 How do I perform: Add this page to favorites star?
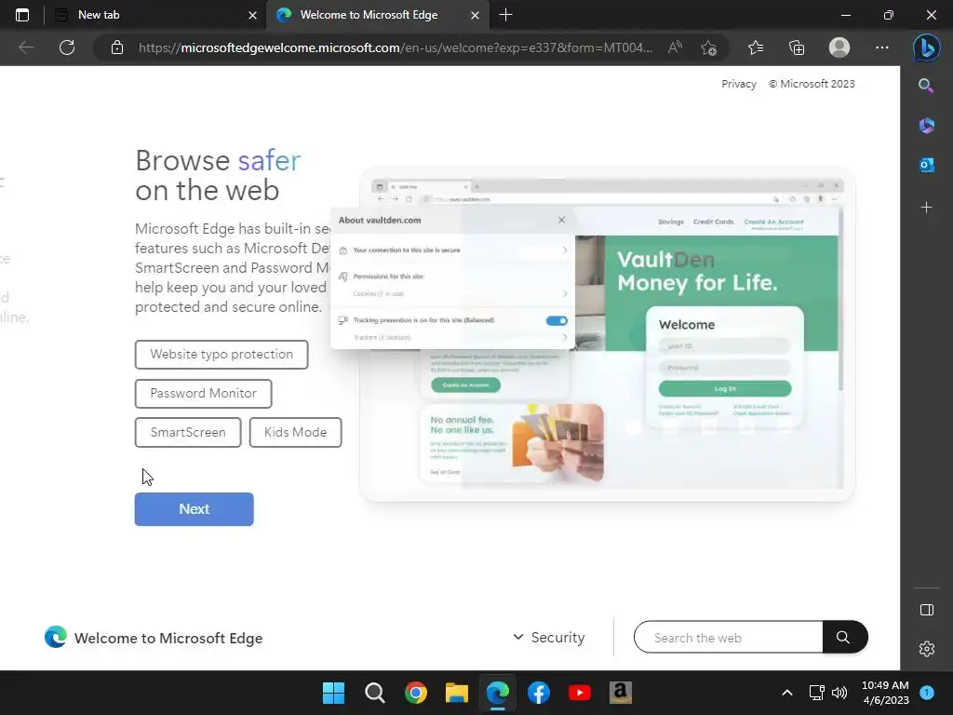point(708,47)
